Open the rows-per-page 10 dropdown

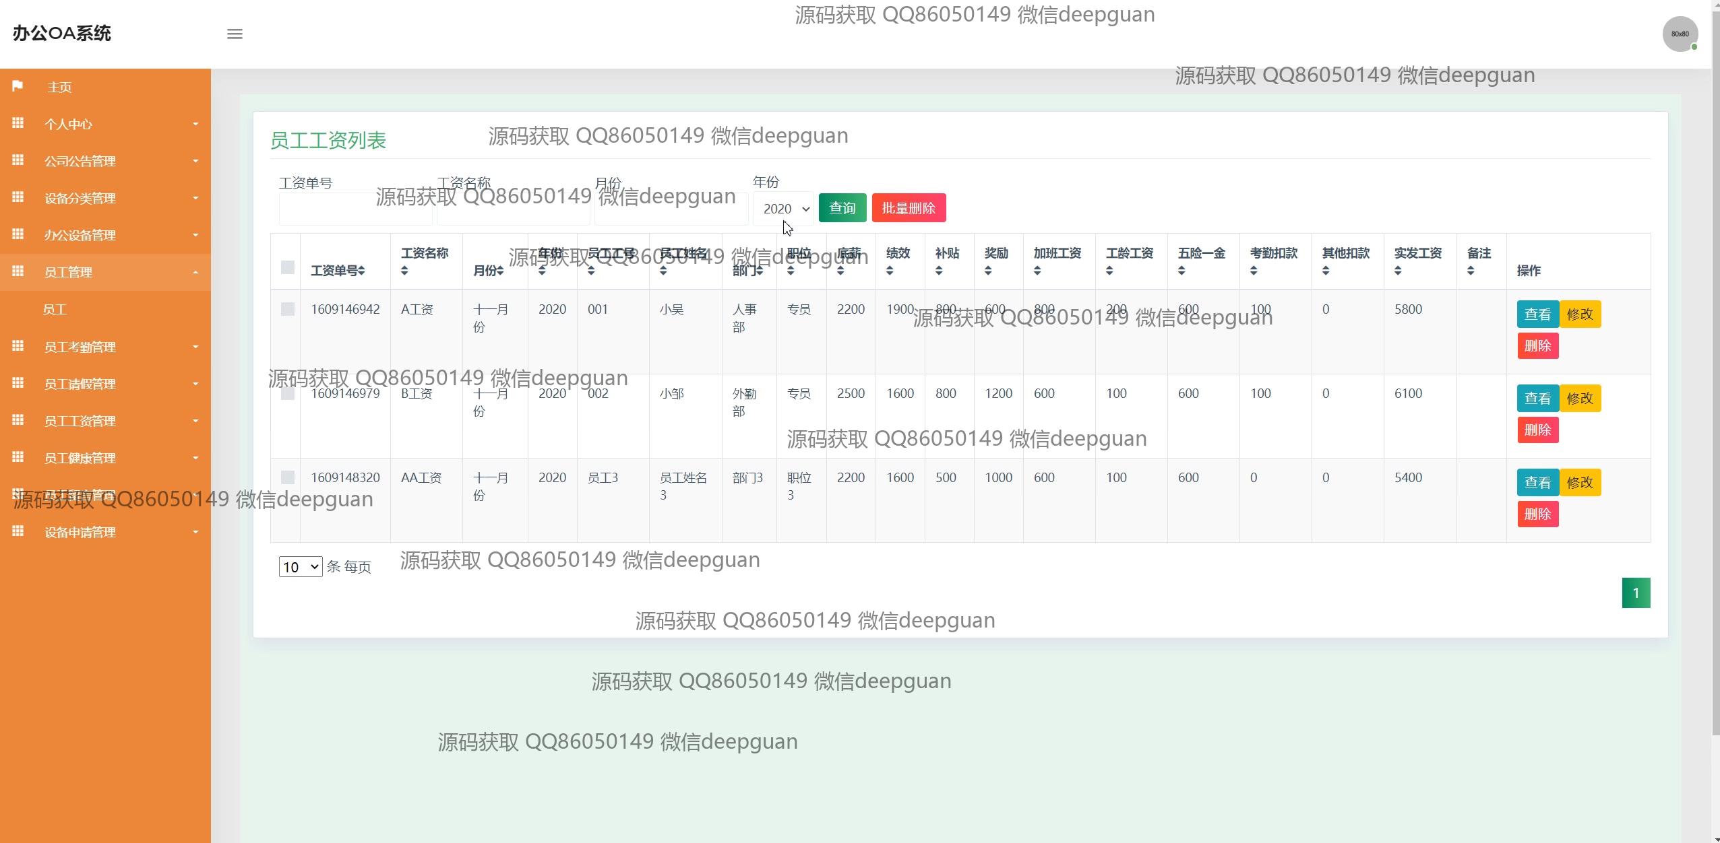coord(301,567)
